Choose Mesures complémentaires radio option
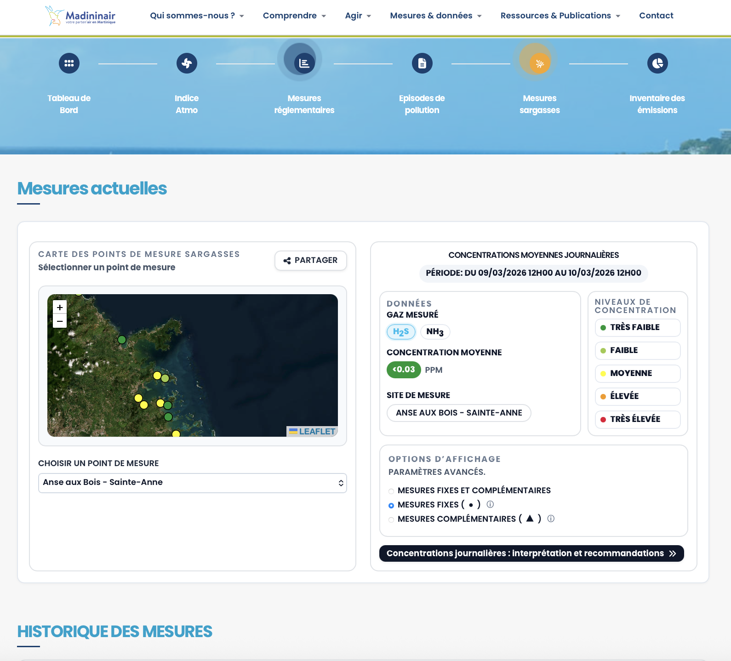The height and width of the screenshot is (661, 731). click(391, 519)
